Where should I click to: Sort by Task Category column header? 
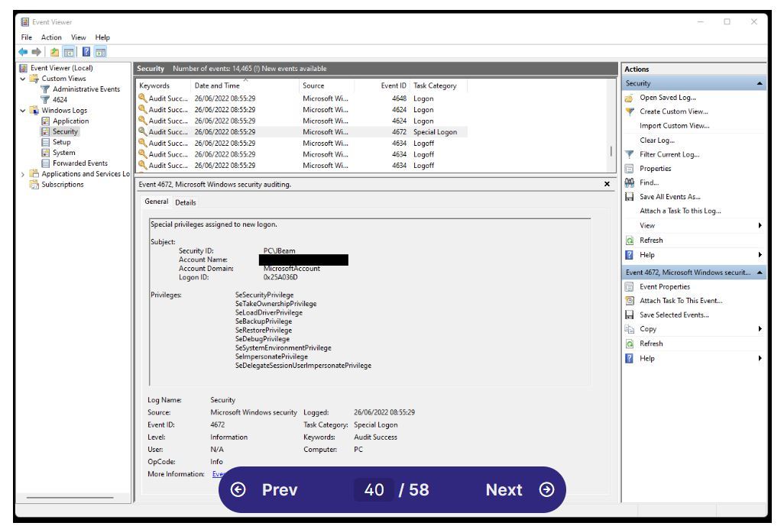tap(439, 86)
